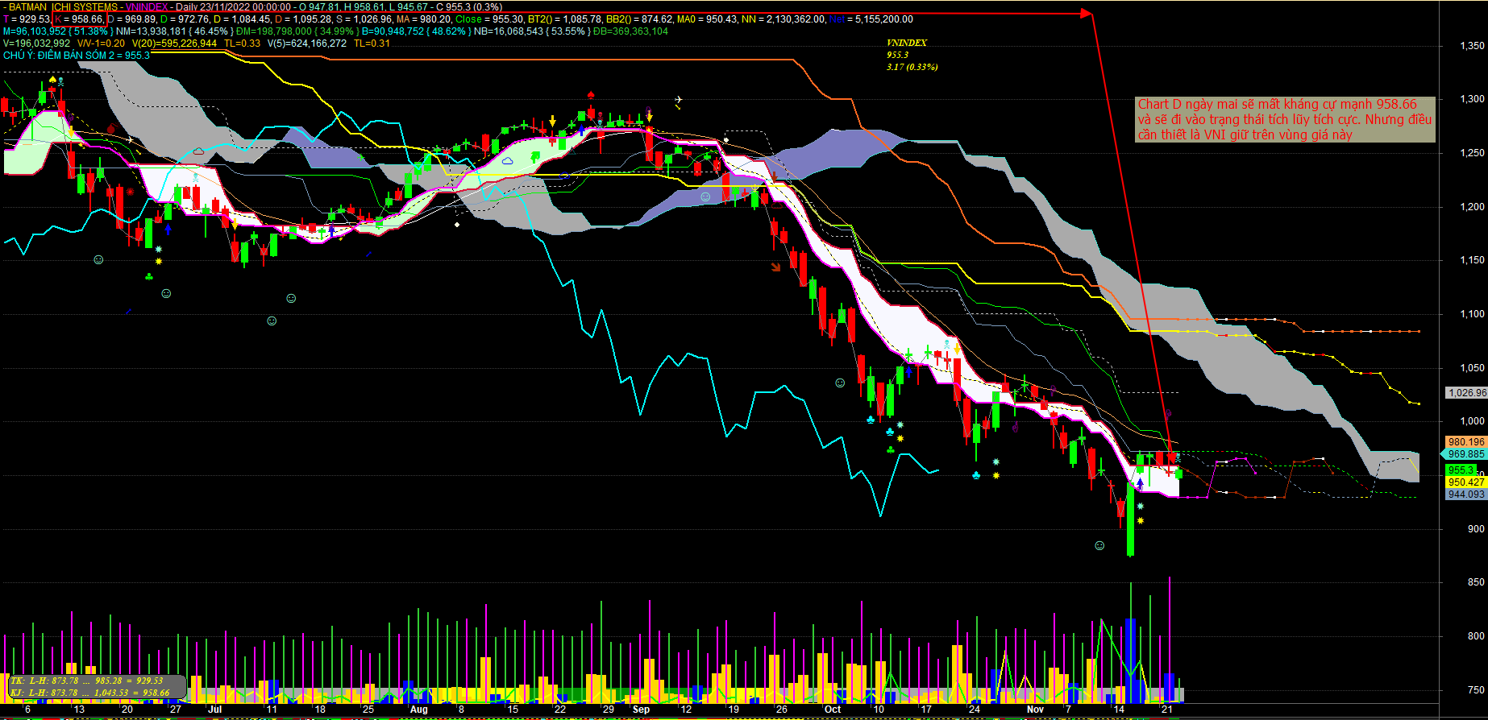Click the orange 980.196 price tag
Viewport: 1488px width, 720px height.
(1466, 442)
